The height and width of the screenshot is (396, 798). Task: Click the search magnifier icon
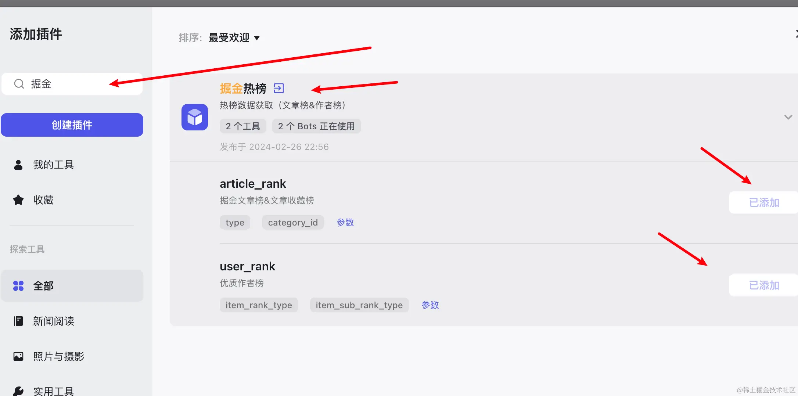[x=19, y=84]
